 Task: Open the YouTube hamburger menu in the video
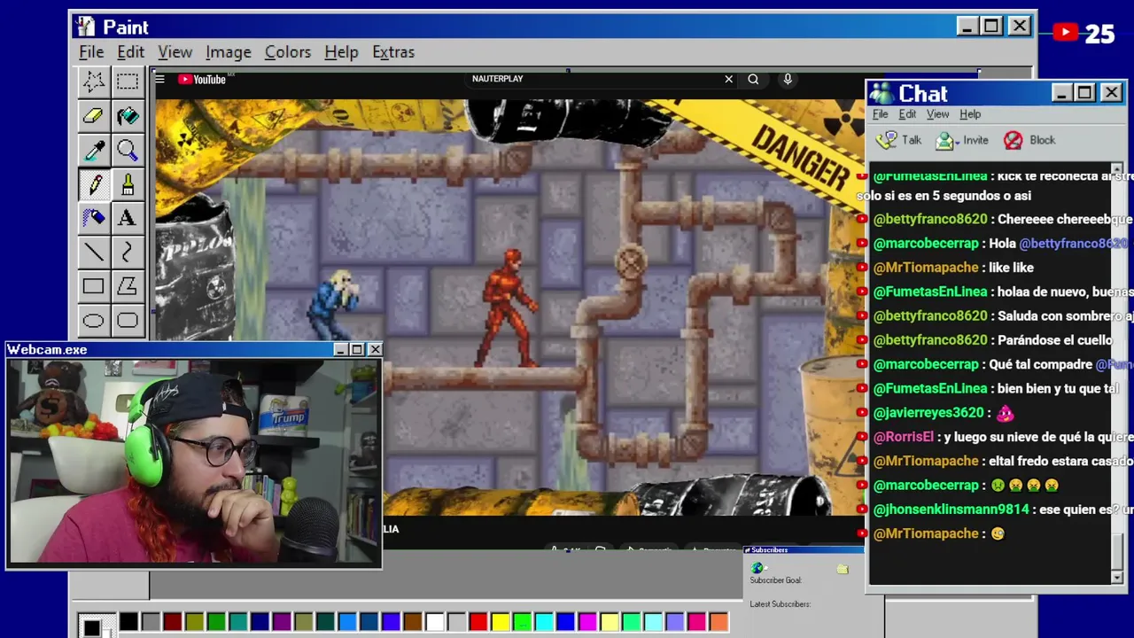click(x=159, y=79)
